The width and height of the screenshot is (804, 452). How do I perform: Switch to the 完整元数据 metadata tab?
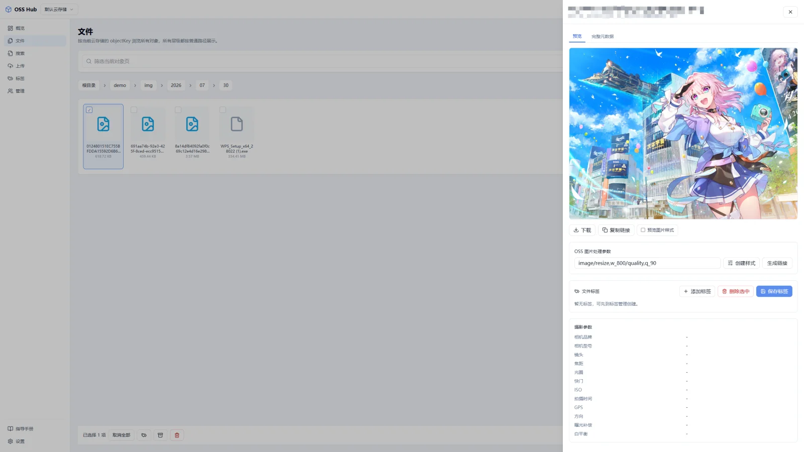point(602,36)
